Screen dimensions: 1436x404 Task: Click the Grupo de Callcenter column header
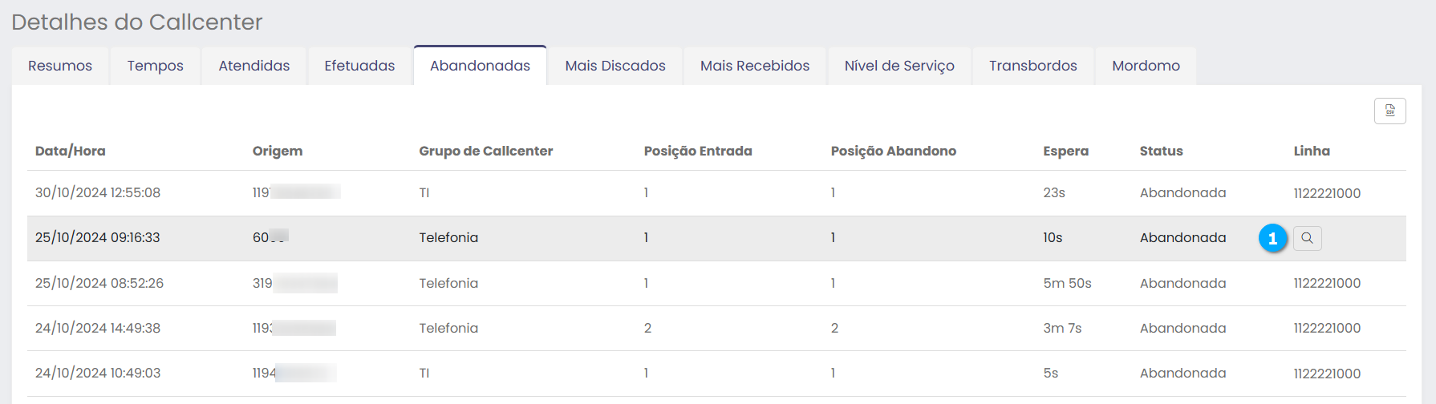[485, 151]
